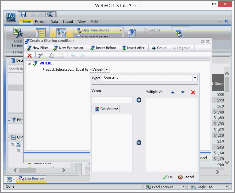This screenshot has height=193, width=235.
Task: Click Insert Before button
Action: tap(103, 48)
